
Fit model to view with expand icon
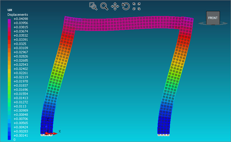pyautogui.click(x=136, y=6)
